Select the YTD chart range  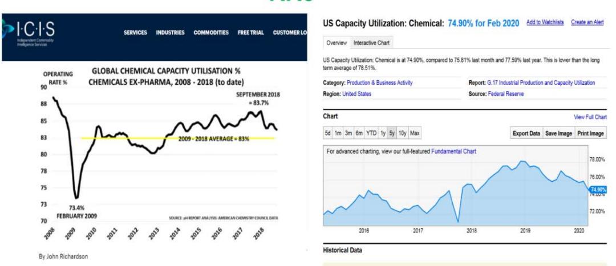pos(371,133)
